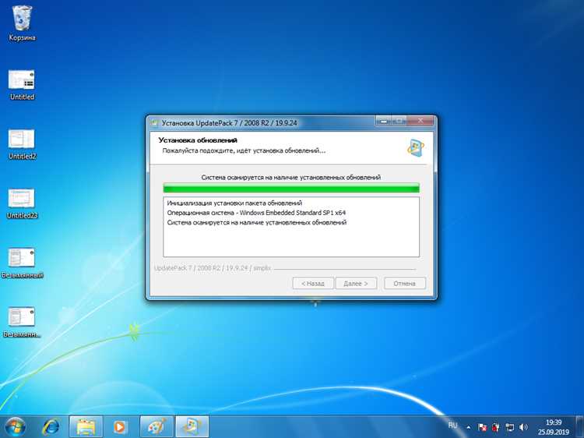This screenshot has width=584, height=438.
Task: Click the 'Установка обновлений' heading
Action: [198, 140]
